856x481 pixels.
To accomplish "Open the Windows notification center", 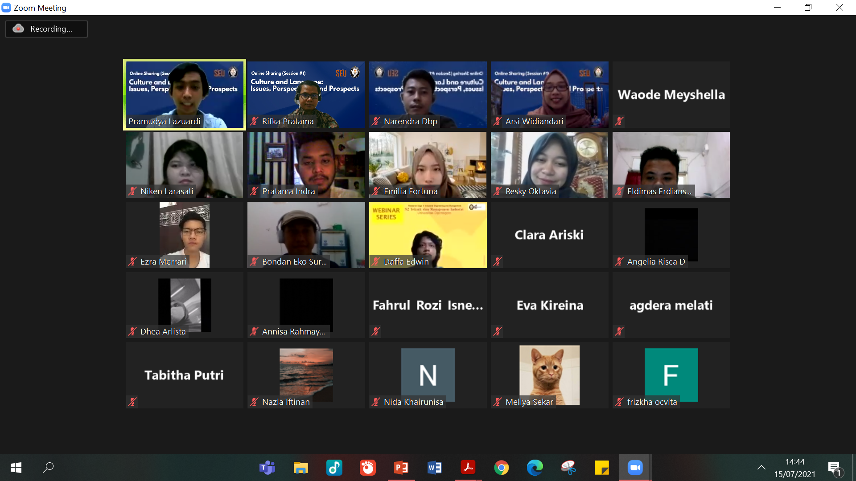I will pos(835,468).
